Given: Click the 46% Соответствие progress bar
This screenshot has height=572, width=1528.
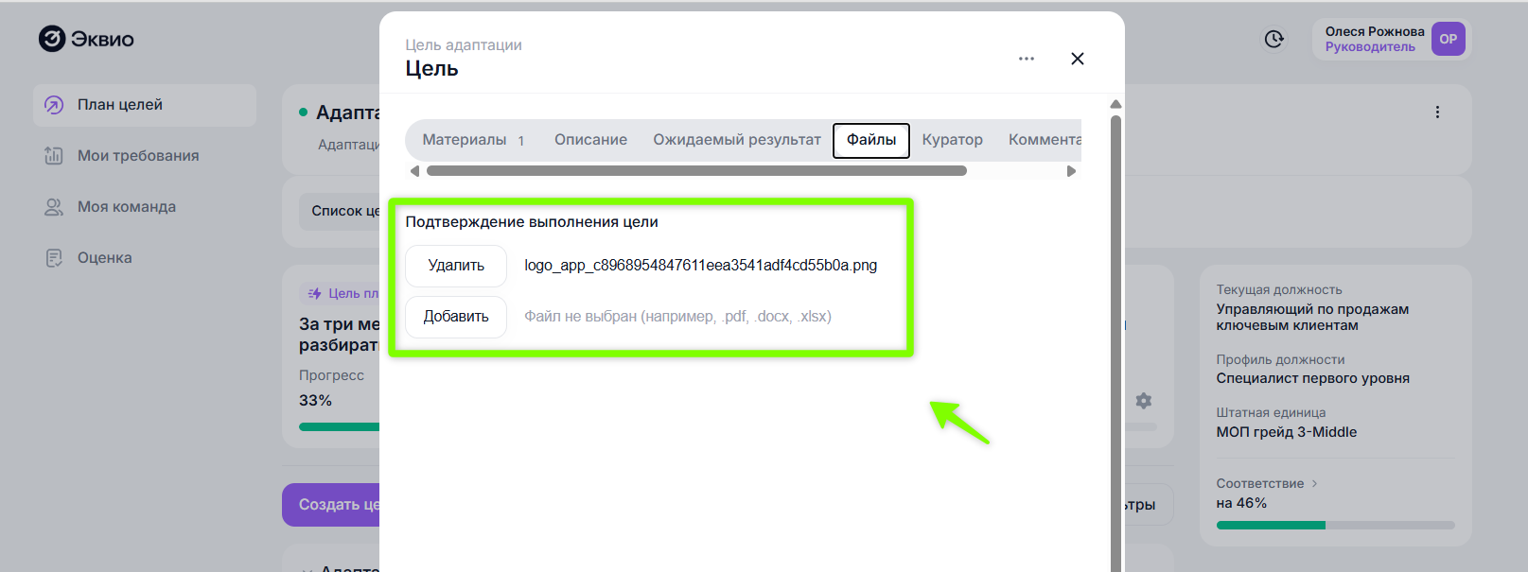Looking at the screenshot, I should (1335, 525).
